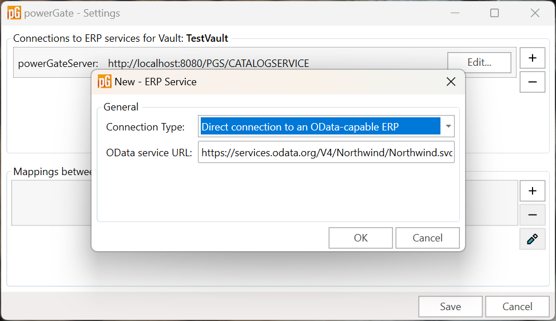The width and height of the screenshot is (556, 321).
Task: Minimize the powerGate Settings window
Action: [x=455, y=13]
